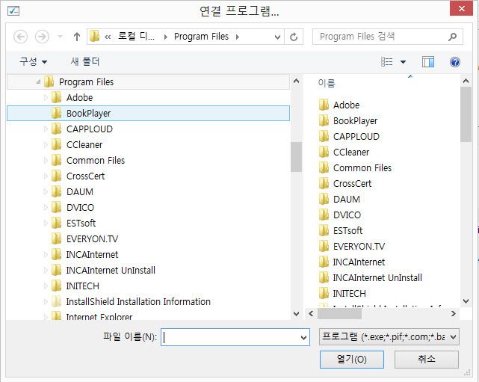Click DVICO folder icon in file list

[x=324, y=215]
